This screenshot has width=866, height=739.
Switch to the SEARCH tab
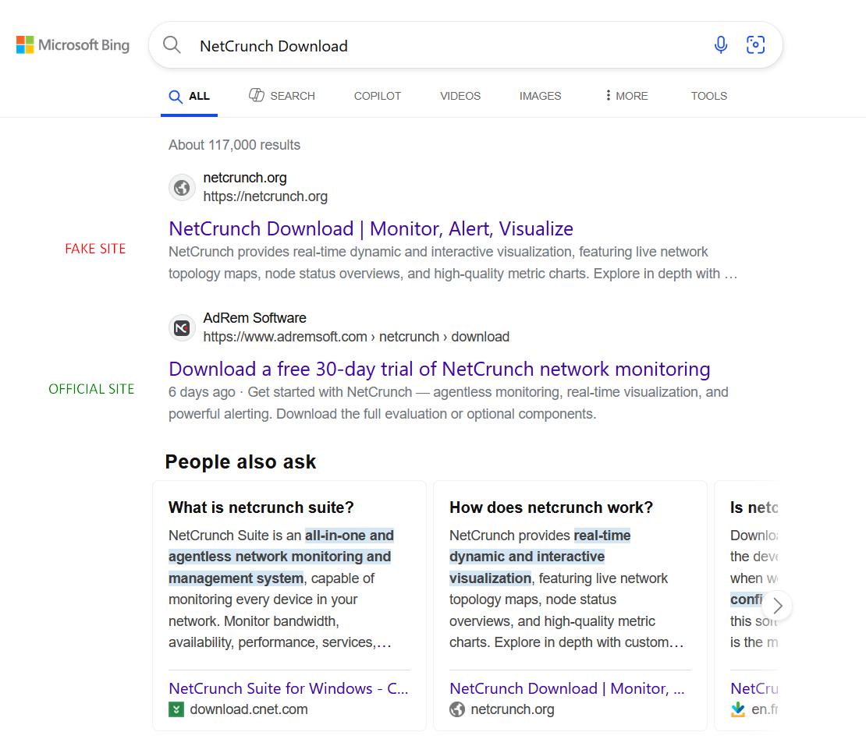coord(282,96)
